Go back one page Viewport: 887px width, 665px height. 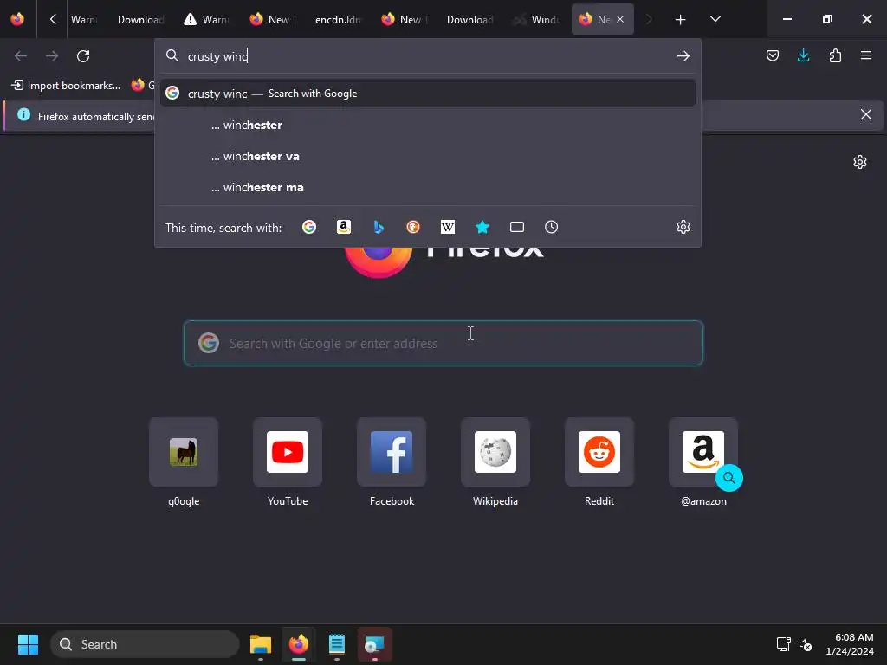[x=21, y=56]
